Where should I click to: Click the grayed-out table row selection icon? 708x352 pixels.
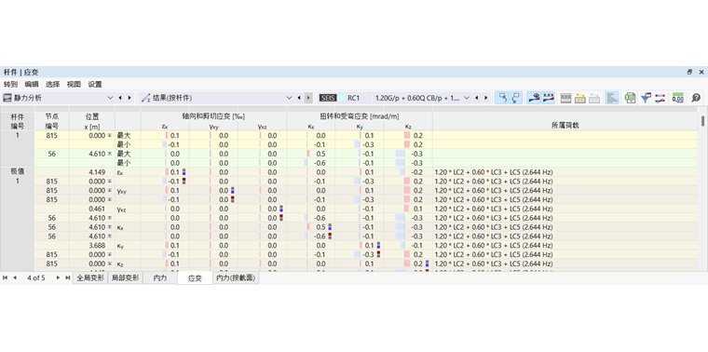point(594,98)
